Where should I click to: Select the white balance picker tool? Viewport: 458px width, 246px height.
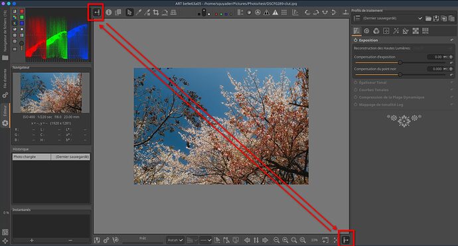coord(139,13)
